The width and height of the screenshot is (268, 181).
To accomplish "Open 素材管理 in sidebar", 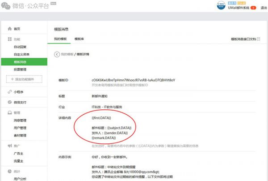I will (x=20, y=135).
